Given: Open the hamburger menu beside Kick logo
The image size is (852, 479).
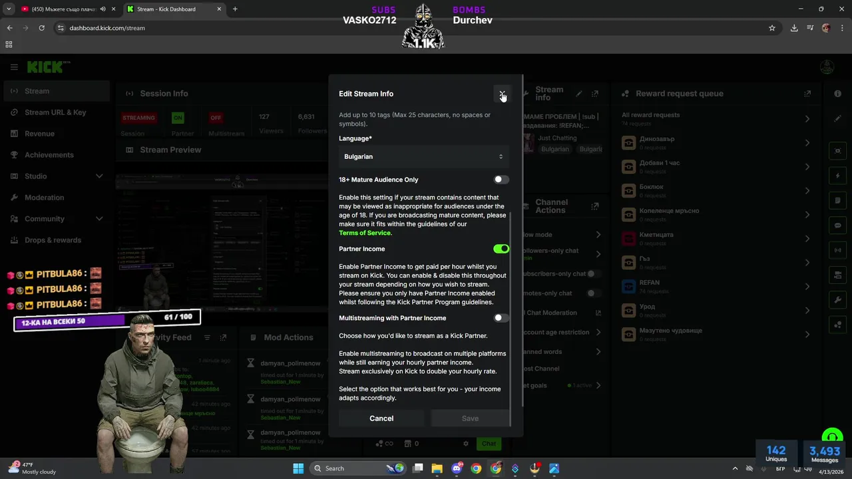Looking at the screenshot, I should [14, 67].
